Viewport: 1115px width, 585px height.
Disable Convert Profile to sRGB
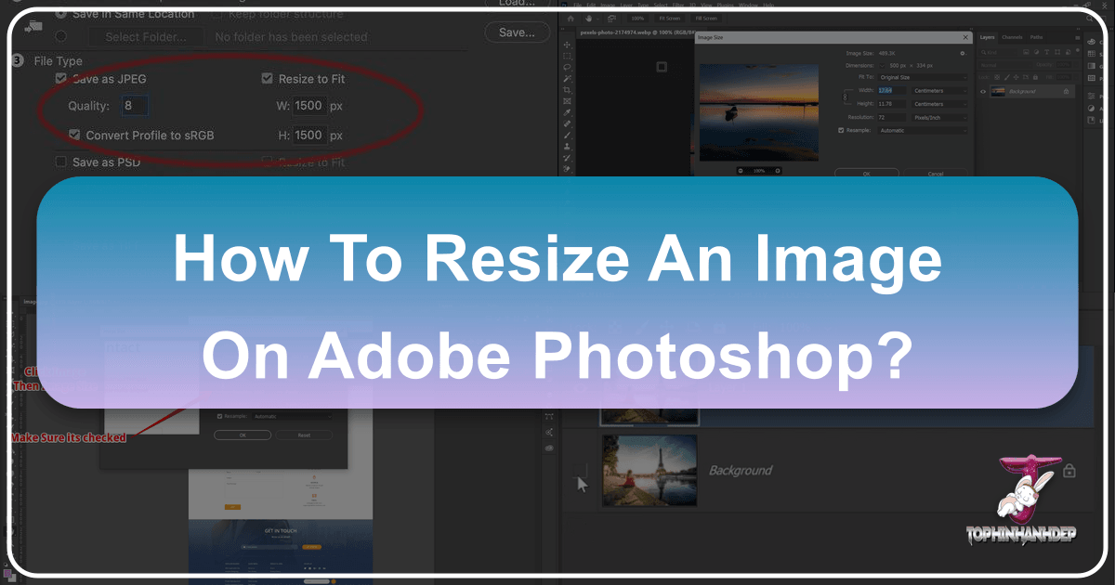click(74, 135)
